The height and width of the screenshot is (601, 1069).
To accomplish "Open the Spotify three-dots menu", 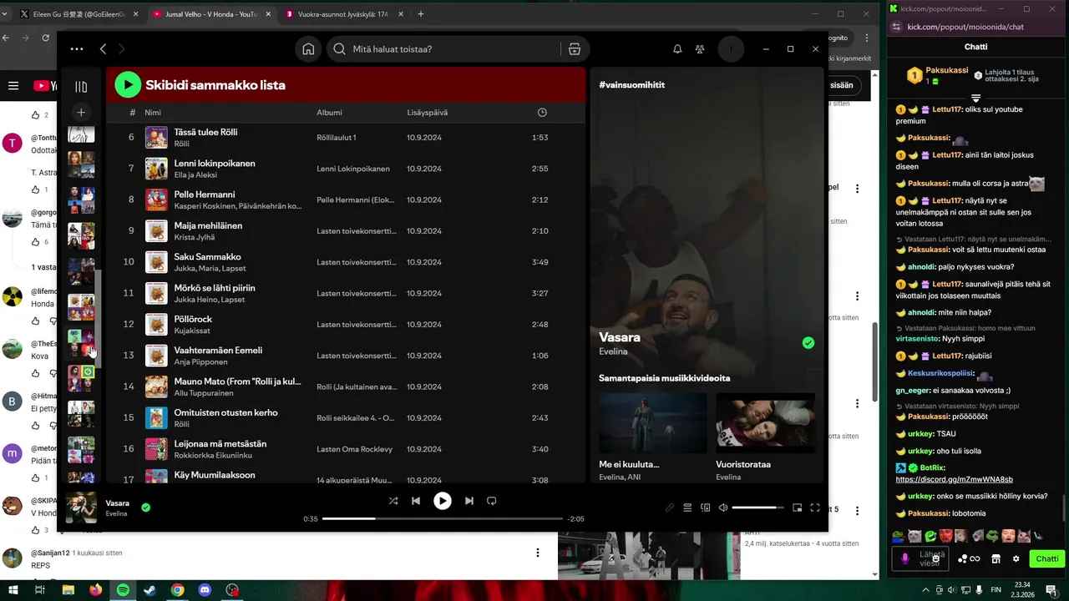I will (x=77, y=49).
